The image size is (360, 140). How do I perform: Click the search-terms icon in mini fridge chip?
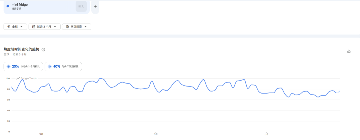pos(81,6)
